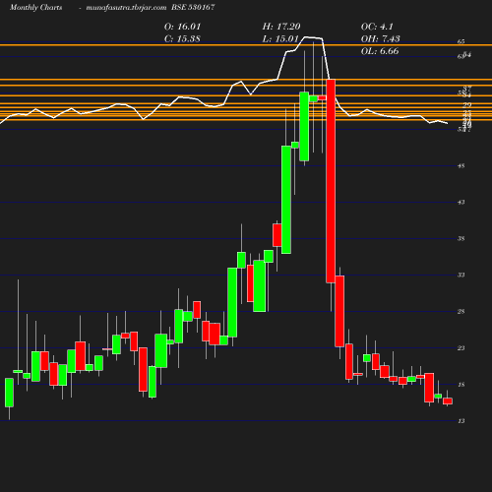Click the price axis label '33'

[x=461, y=275]
